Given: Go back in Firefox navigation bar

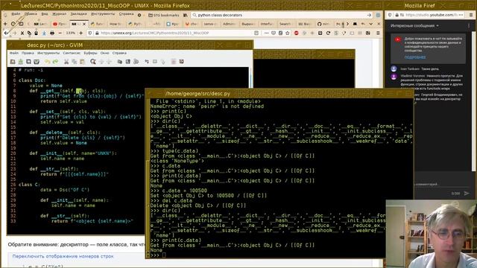Looking at the screenshot, I should [x=7, y=33].
